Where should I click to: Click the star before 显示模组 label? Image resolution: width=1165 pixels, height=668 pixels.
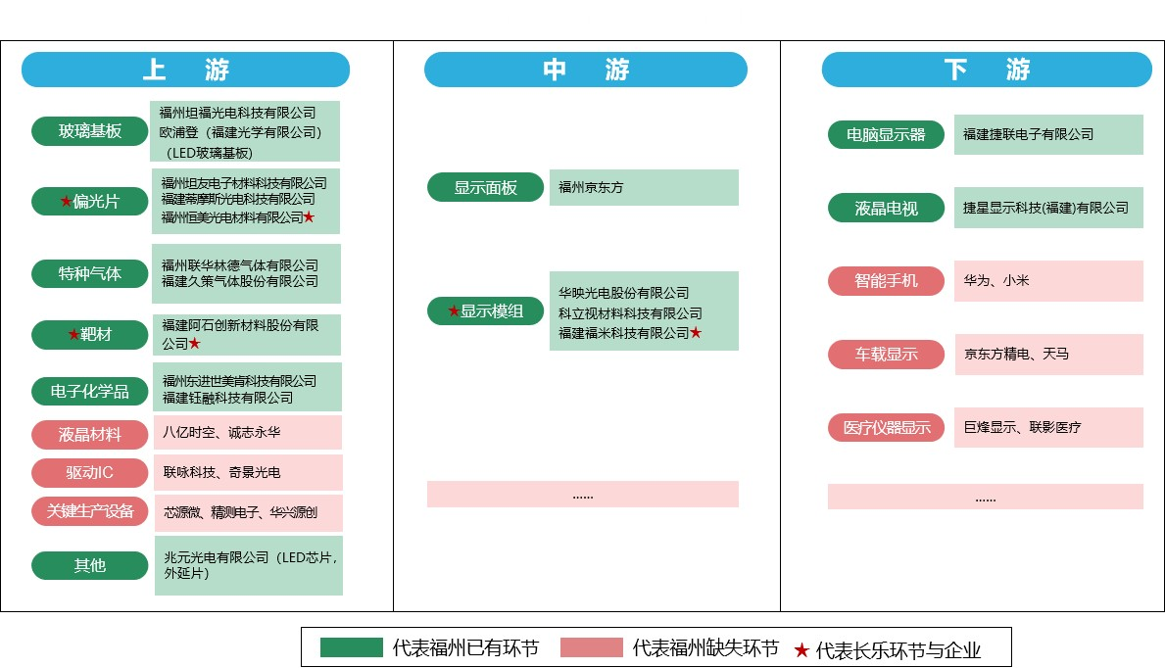tap(454, 311)
